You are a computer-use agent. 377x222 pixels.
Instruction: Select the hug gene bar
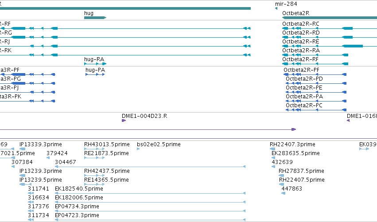95,18
